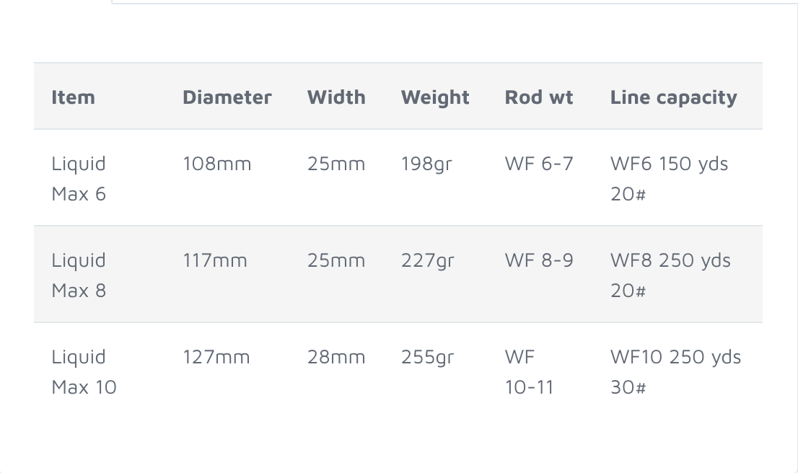Screen dimensions: 798x473
Task: Click the 28mm width value
Action: [336, 357]
